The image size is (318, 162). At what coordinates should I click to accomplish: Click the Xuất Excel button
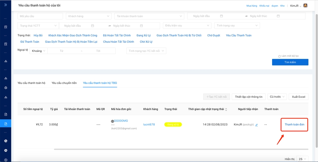tap(299, 97)
